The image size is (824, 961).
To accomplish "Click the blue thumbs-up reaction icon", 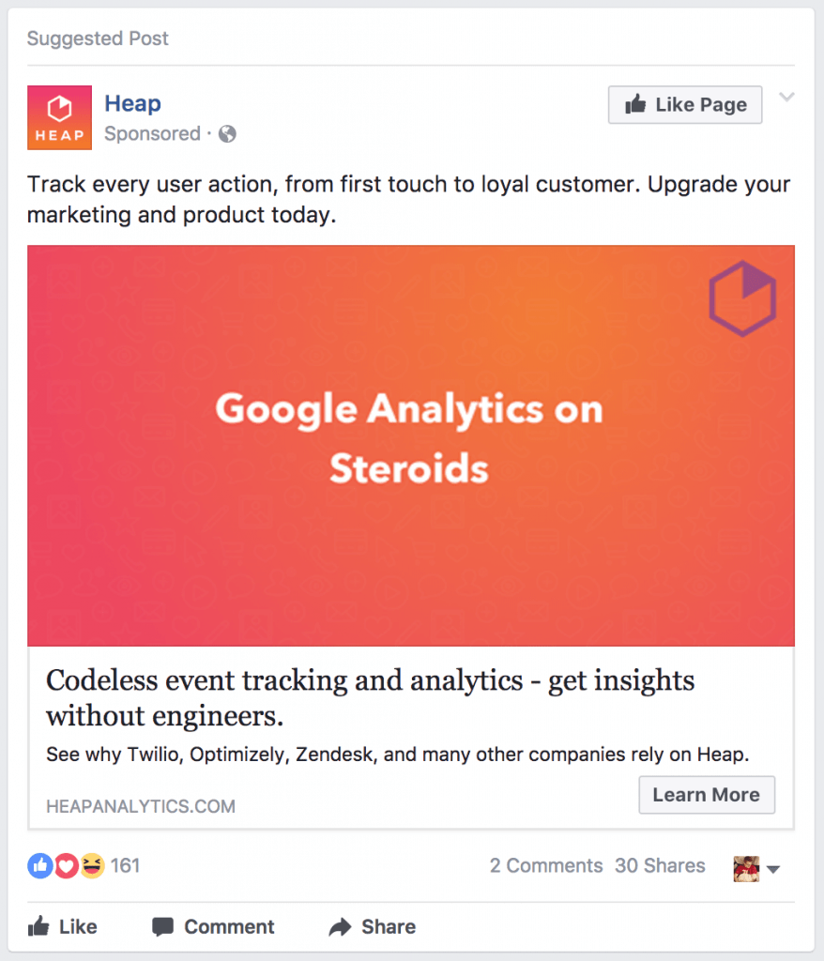I will 39,866.
